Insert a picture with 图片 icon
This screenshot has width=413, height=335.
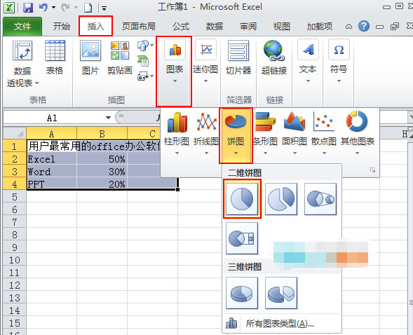coord(90,57)
